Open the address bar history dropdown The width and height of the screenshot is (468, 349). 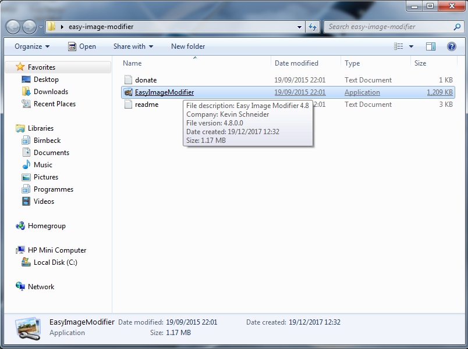pos(299,27)
